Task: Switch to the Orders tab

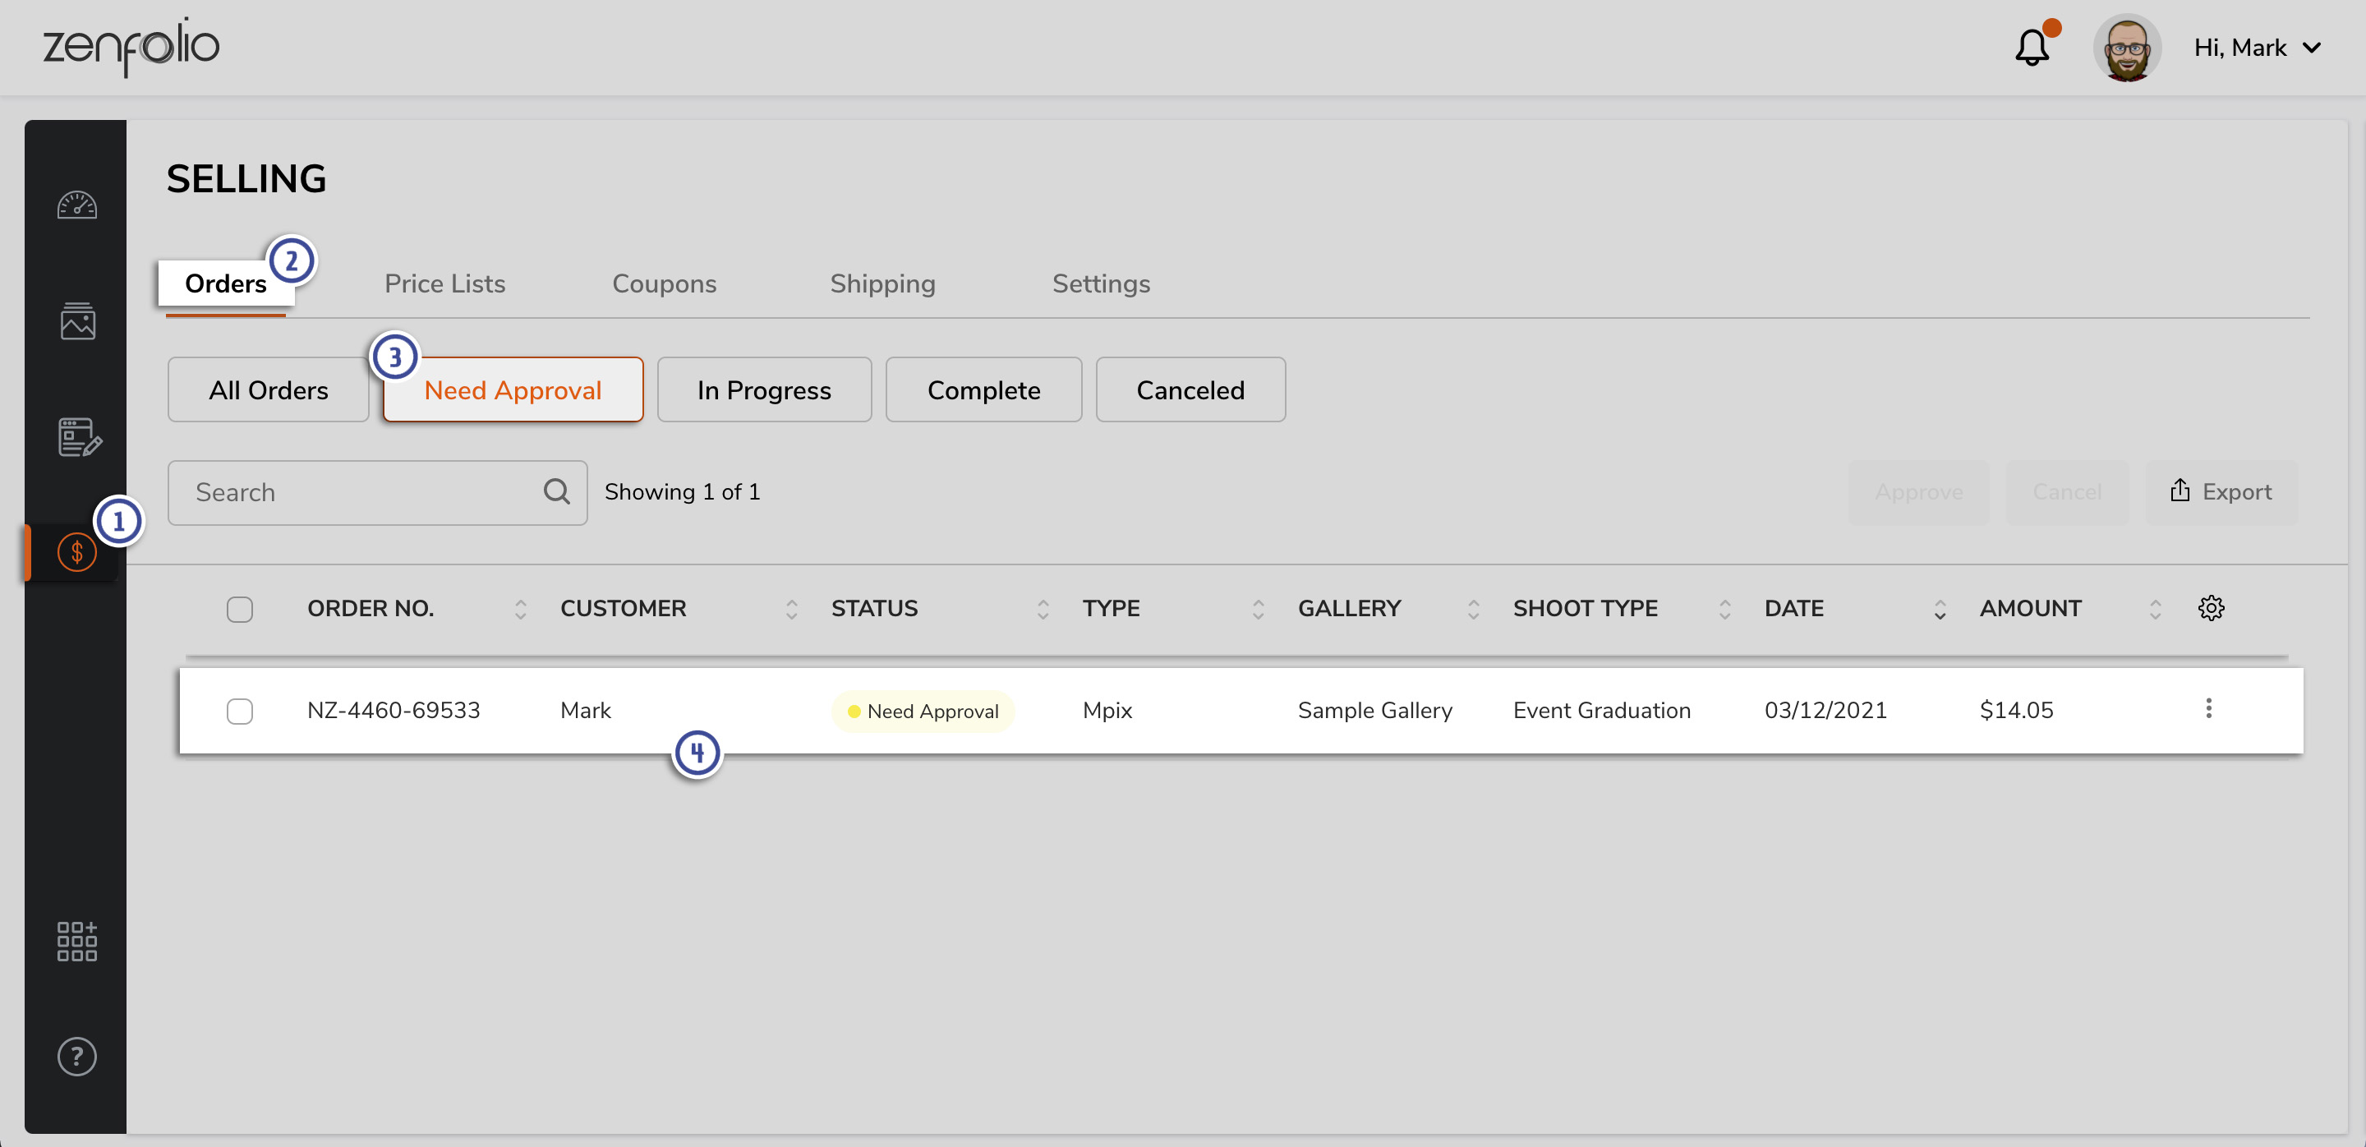Action: (x=226, y=283)
